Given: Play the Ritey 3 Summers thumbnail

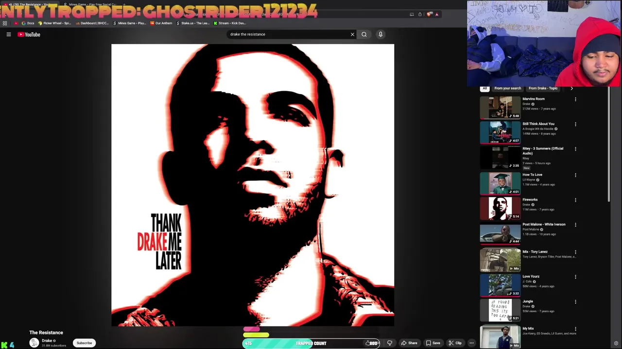Looking at the screenshot, I should [500, 157].
